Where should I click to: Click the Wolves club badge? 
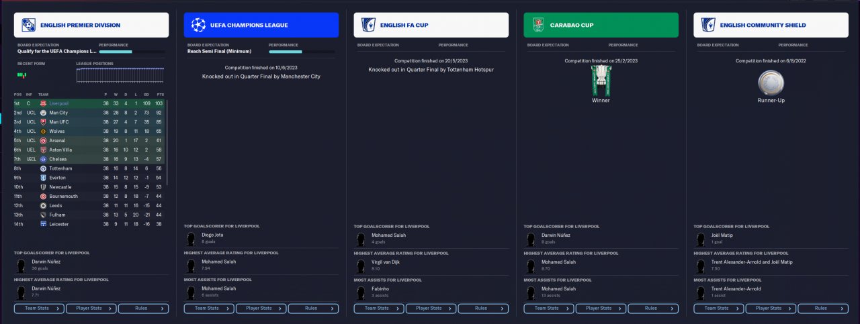(x=43, y=131)
